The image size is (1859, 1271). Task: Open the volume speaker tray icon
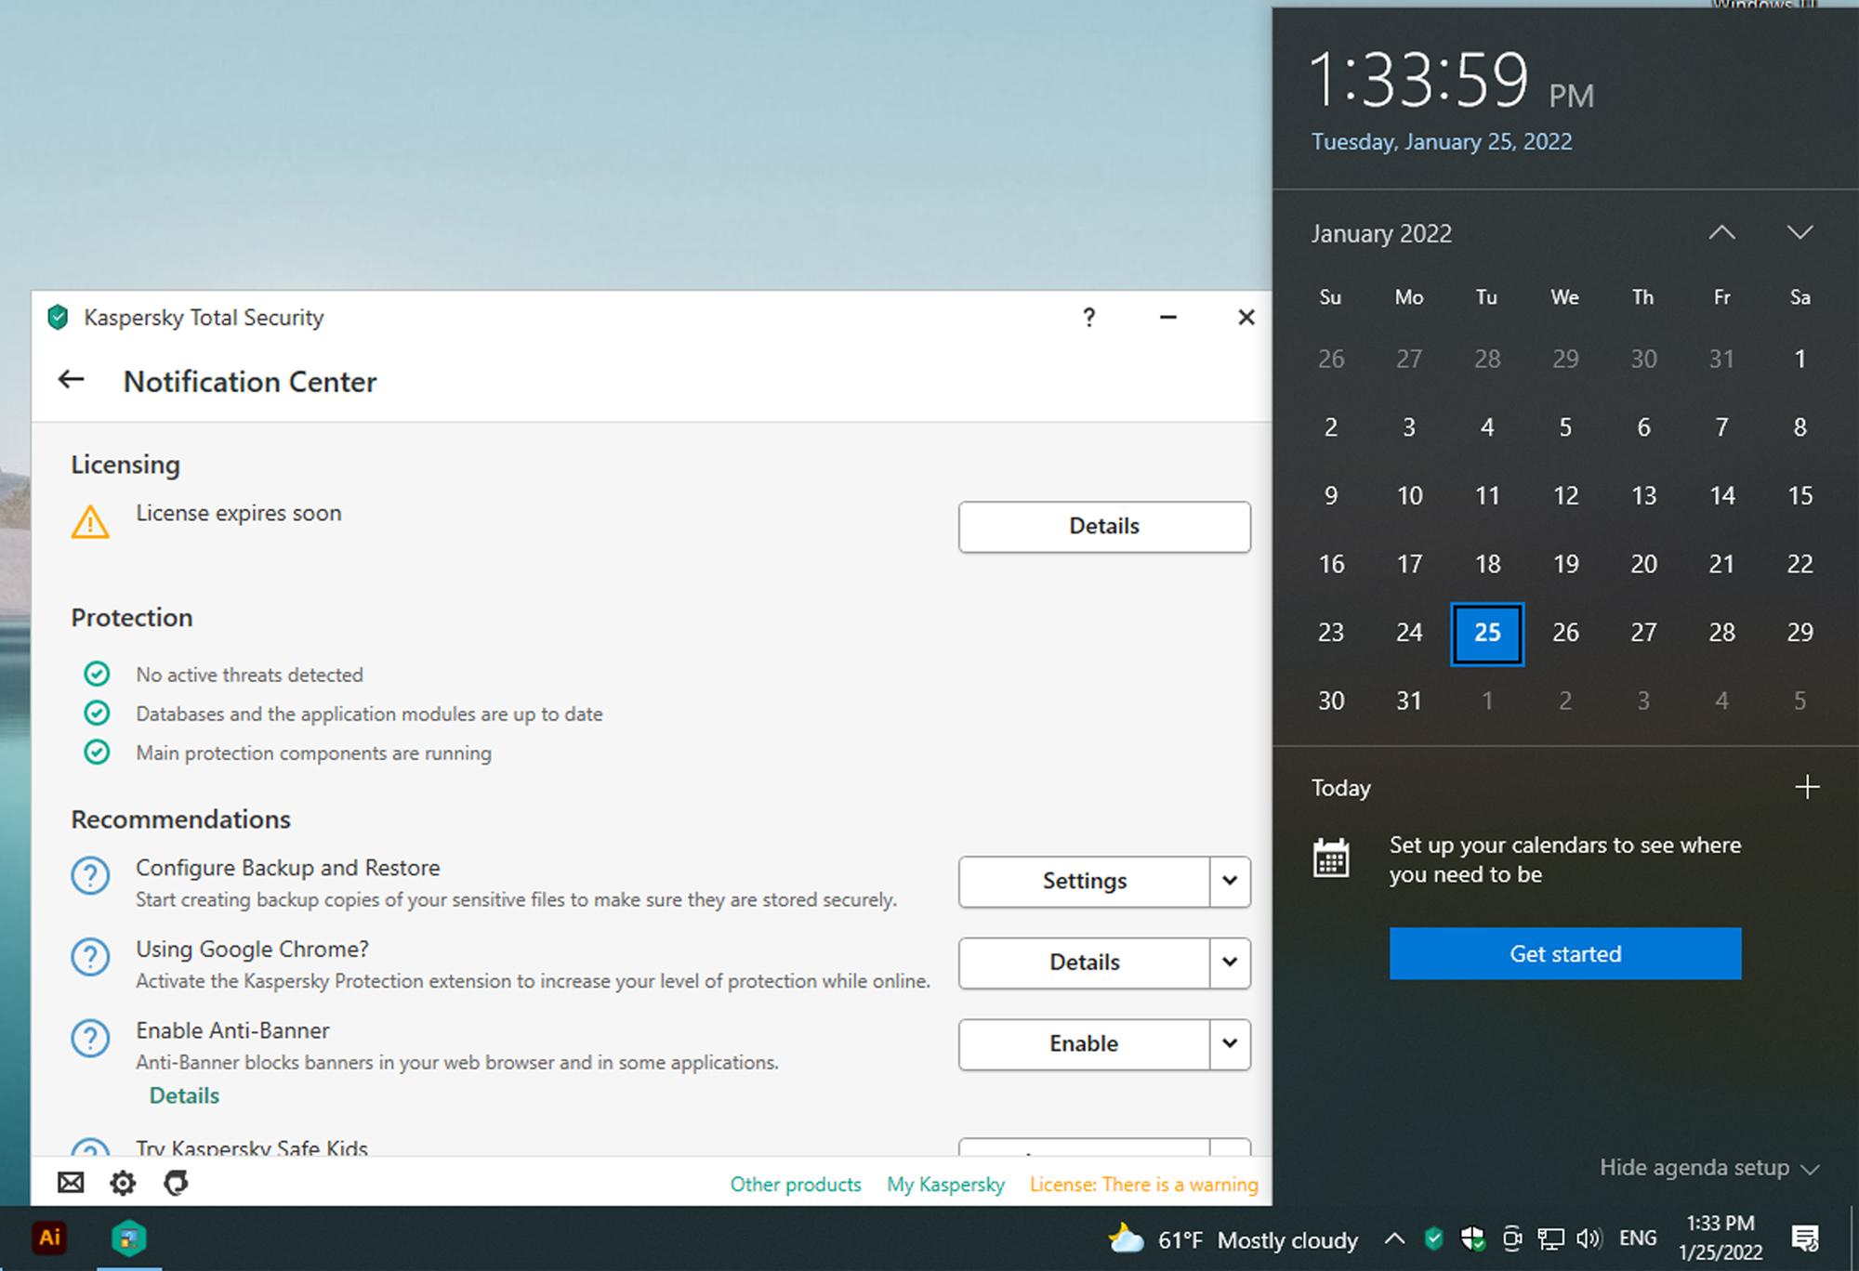point(1589,1238)
